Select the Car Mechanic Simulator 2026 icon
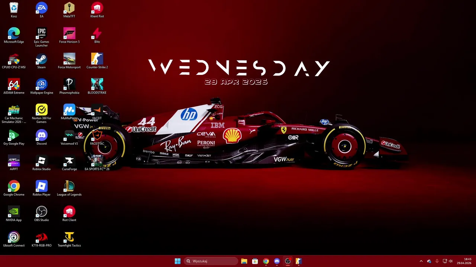This screenshot has height=267, width=476. (14, 114)
